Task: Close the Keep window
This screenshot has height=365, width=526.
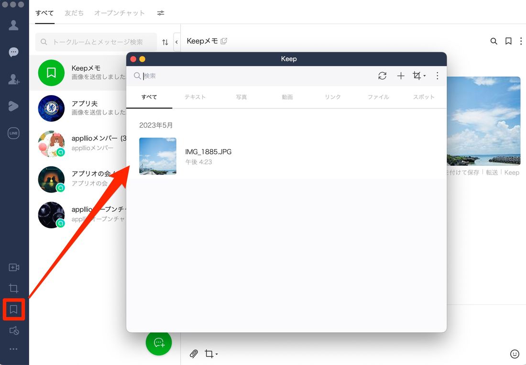Action: pos(133,59)
